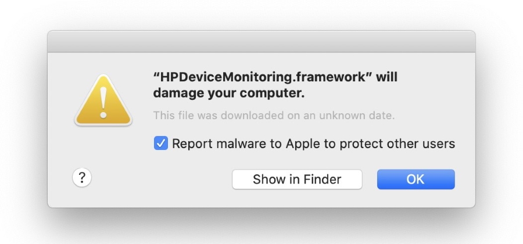Image resolution: width=523 pixels, height=244 pixels.
Task: Select the caution symbol left of the message
Action: click(103, 100)
